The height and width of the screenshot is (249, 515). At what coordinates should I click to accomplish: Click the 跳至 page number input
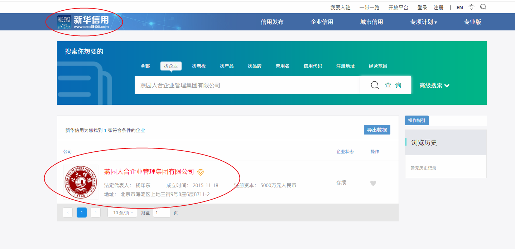pos(162,213)
